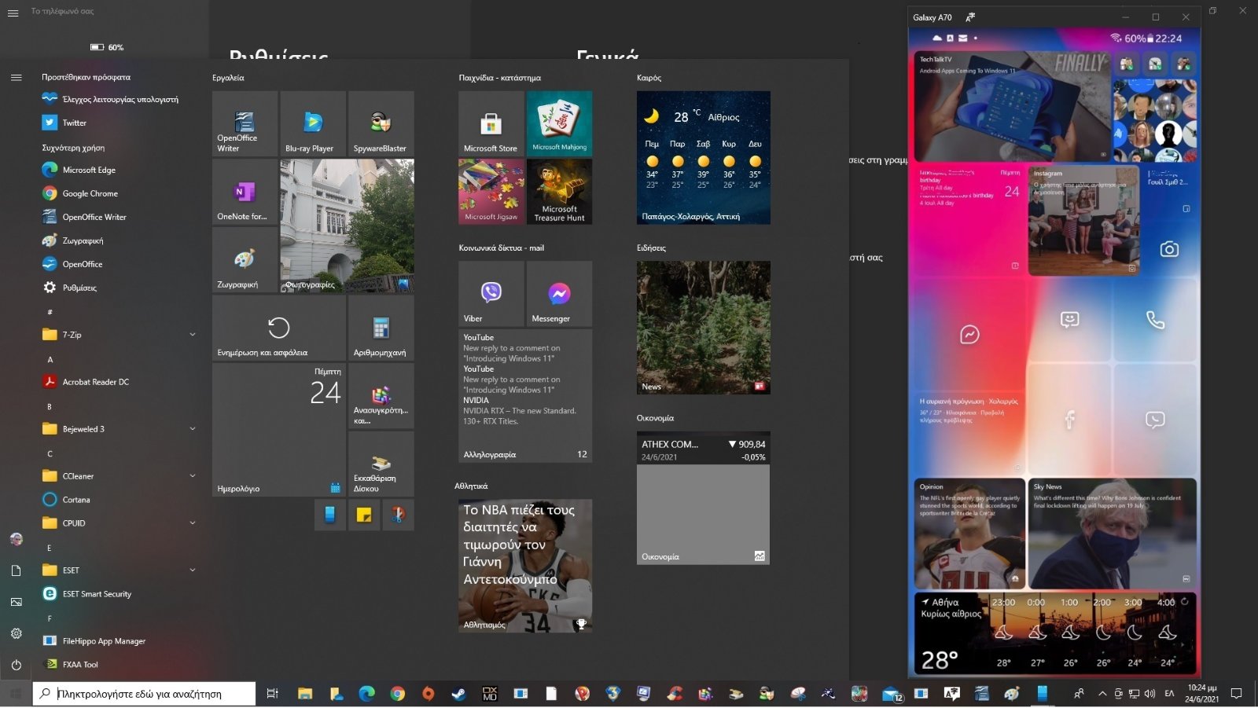Open the Αλληλογραφία mail tile
This screenshot has width=1258, height=708.
[x=525, y=395]
